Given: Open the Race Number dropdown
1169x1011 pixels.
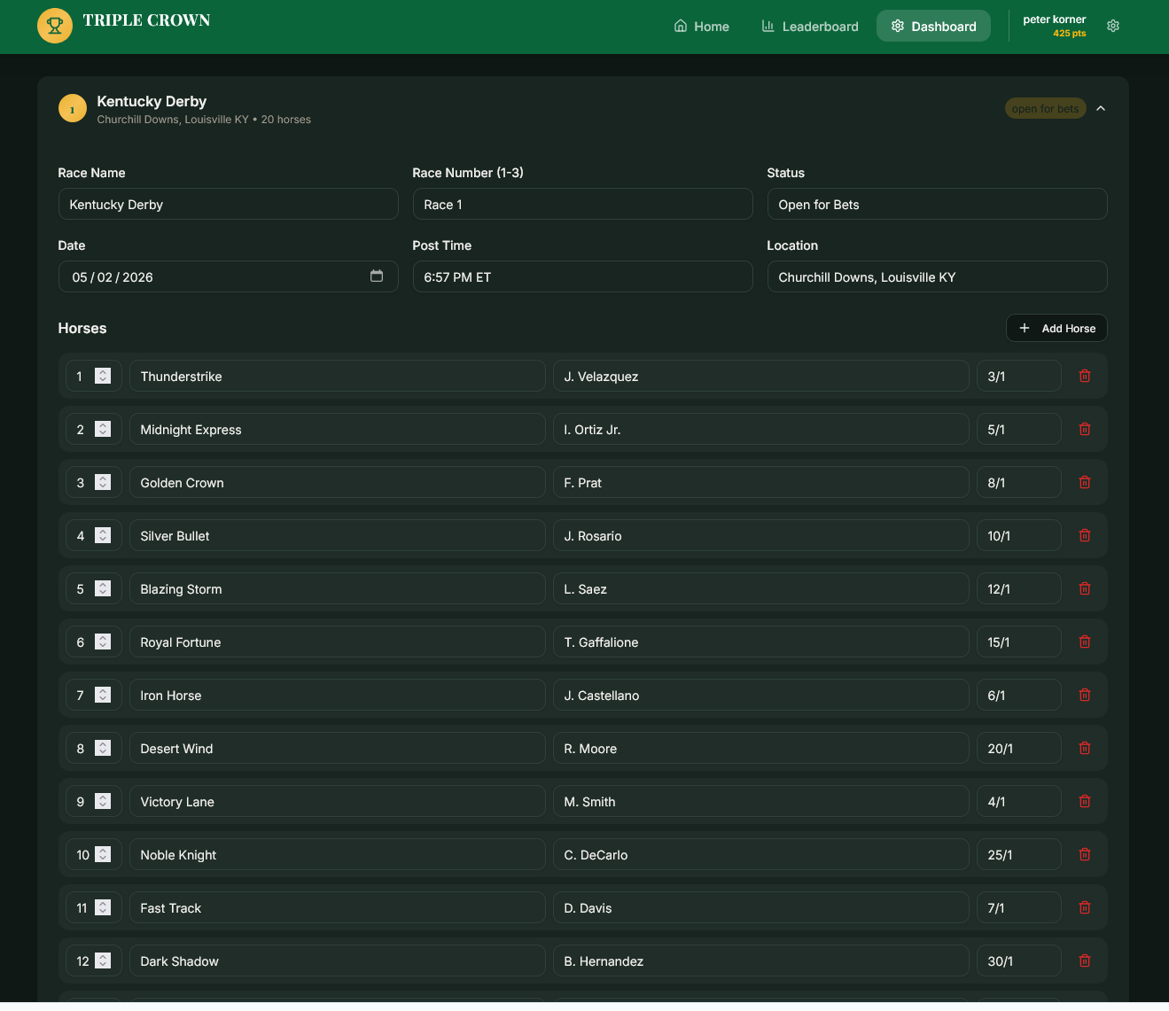Looking at the screenshot, I should pyautogui.click(x=582, y=204).
